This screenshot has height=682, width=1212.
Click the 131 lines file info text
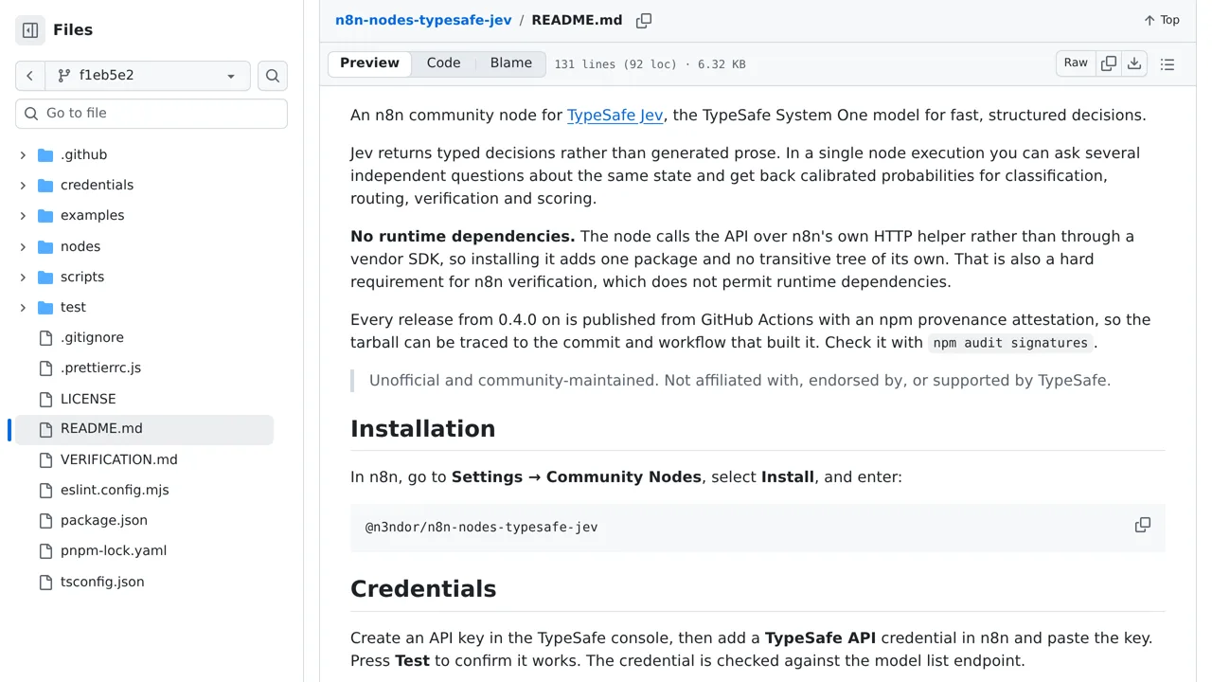(650, 64)
